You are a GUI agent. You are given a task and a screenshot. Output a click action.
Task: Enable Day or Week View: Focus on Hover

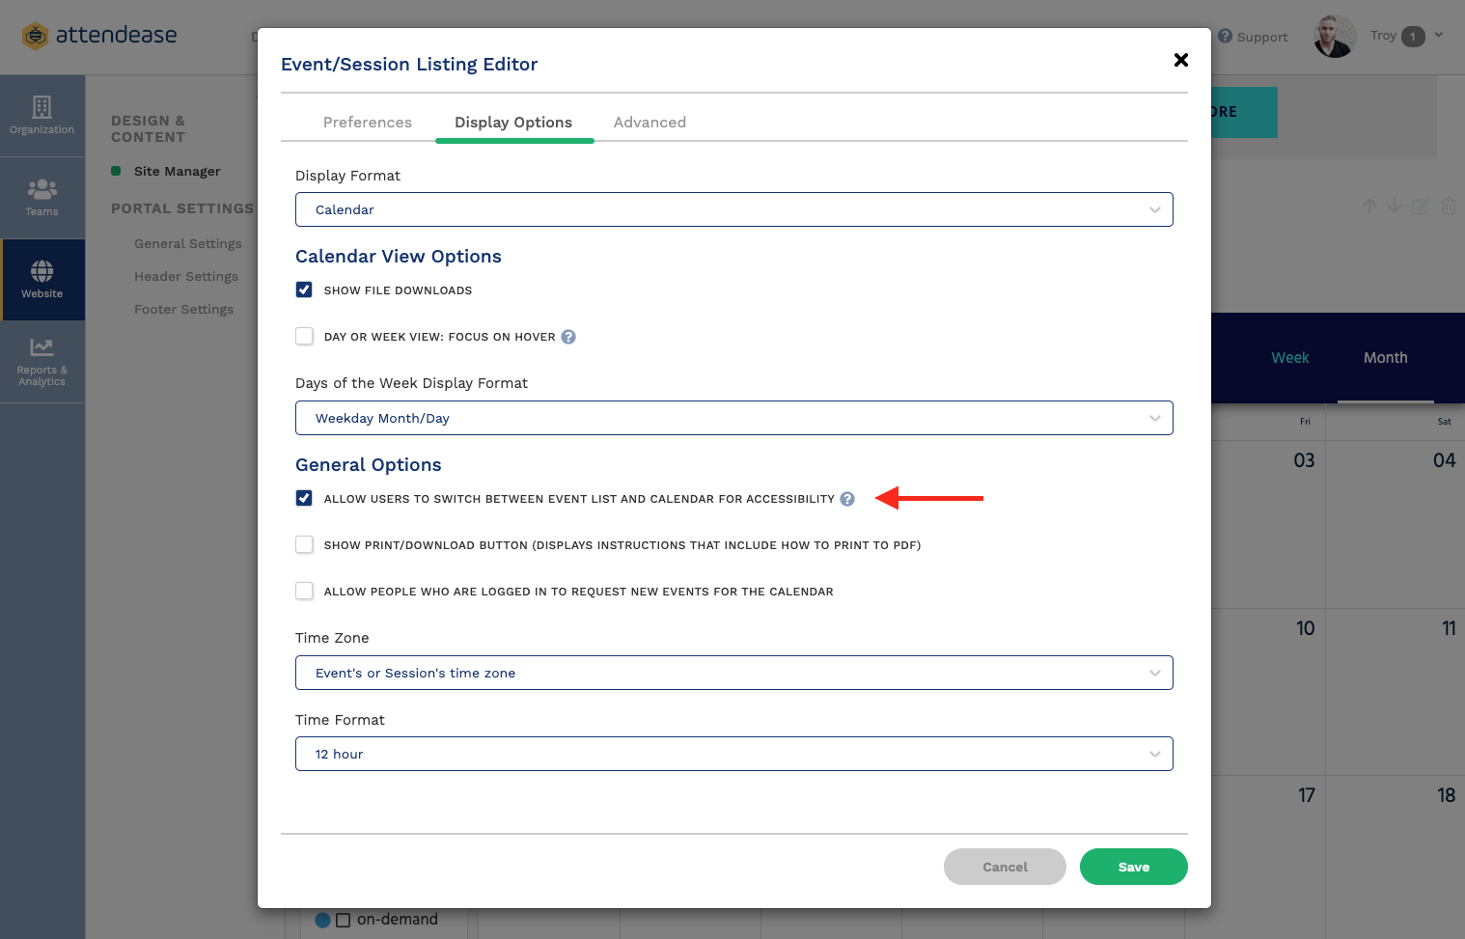point(304,336)
